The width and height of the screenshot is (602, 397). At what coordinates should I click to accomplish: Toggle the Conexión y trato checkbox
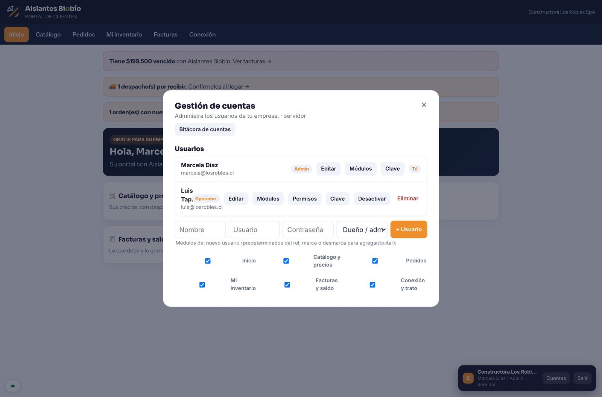[x=372, y=285]
